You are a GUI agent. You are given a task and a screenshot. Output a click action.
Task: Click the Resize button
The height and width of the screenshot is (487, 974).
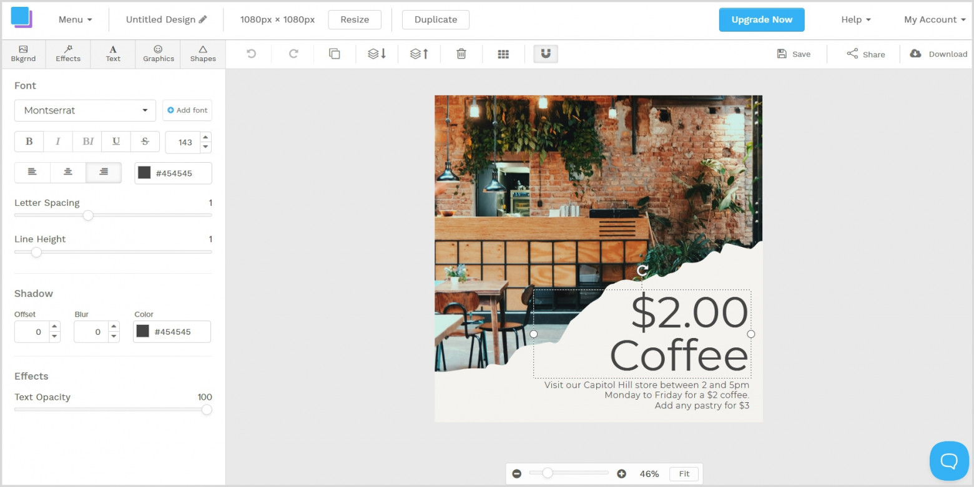tap(355, 19)
